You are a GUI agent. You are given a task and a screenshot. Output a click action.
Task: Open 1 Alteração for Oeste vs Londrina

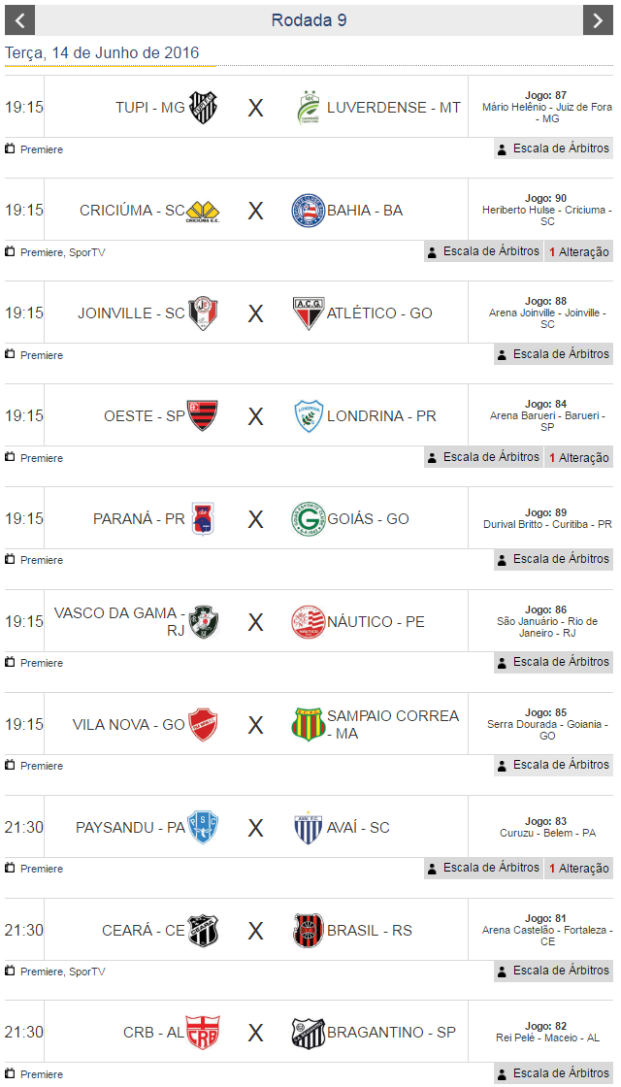[578, 457]
